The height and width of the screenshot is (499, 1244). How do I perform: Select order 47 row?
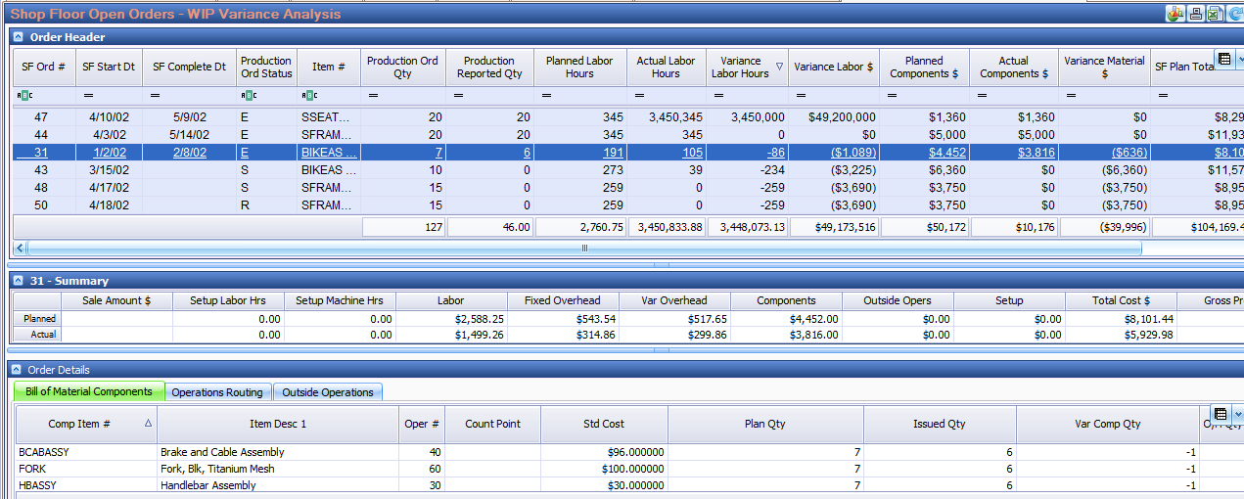(626, 116)
